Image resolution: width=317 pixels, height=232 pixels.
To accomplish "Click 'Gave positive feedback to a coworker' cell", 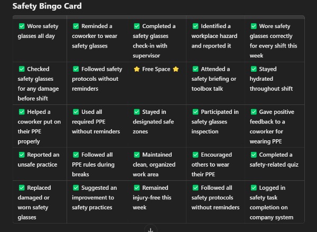I will click(x=274, y=127).
